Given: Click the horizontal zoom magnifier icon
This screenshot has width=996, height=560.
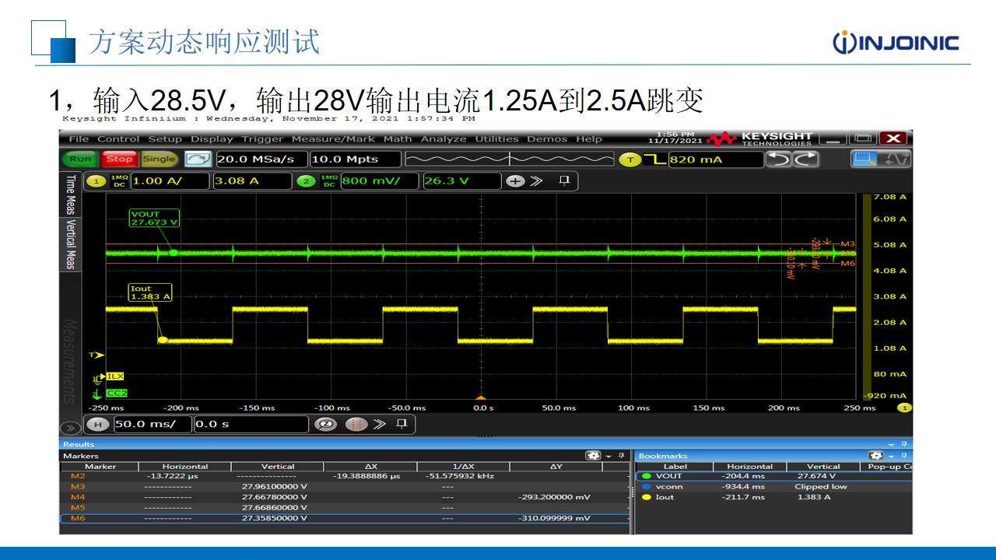Looking at the screenshot, I should coord(324,425).
